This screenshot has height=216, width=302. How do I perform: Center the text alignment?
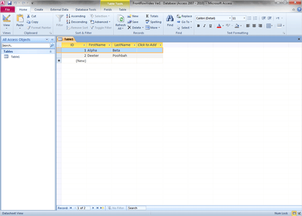coord(254,26)
